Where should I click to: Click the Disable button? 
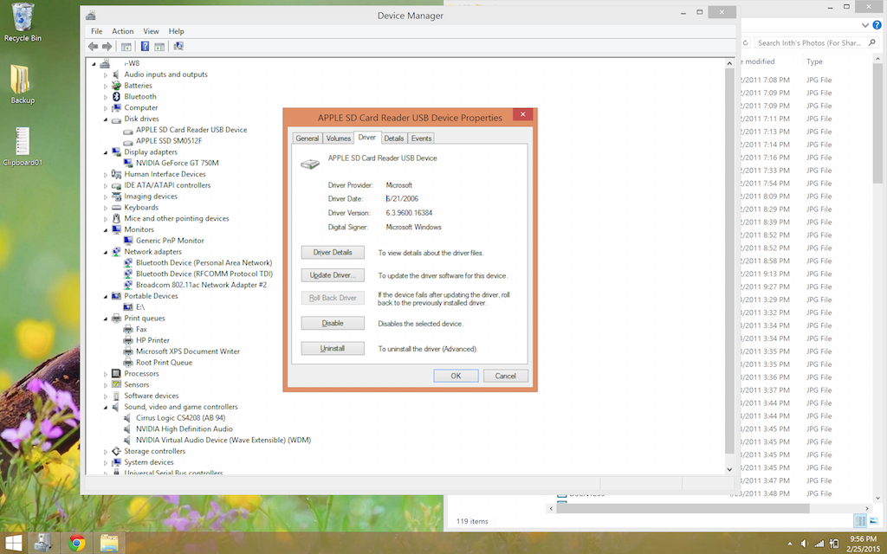point(333,324)
